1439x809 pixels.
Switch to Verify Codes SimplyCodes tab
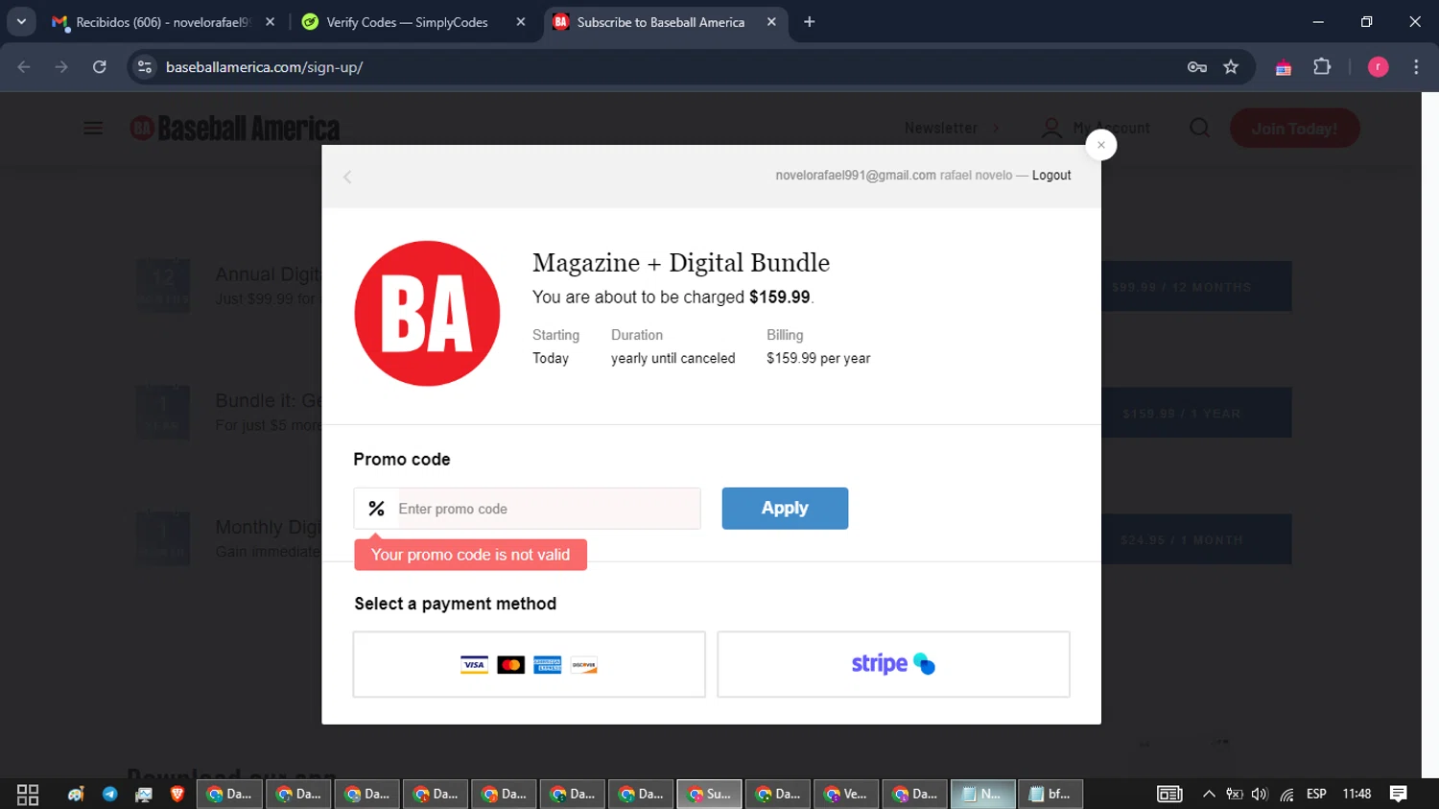[407, 22]
